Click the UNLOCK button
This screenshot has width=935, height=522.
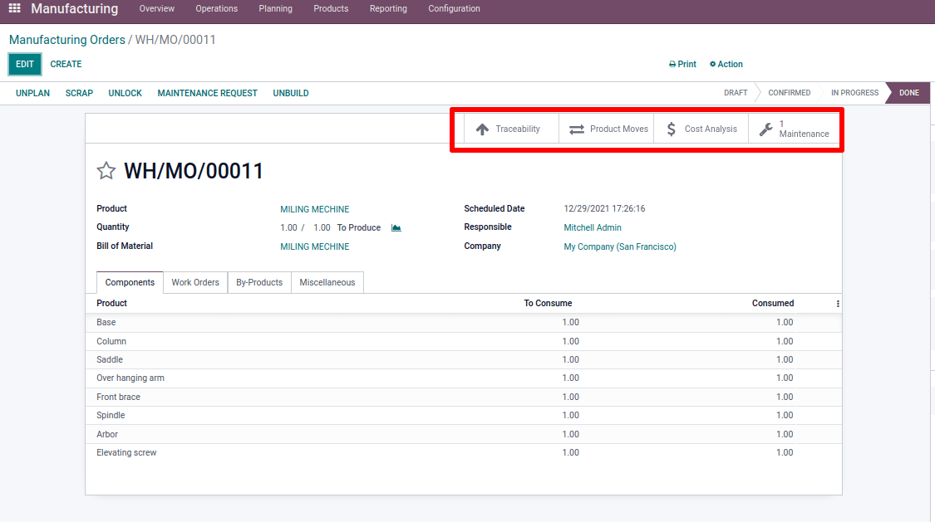(x=125, y=93)
